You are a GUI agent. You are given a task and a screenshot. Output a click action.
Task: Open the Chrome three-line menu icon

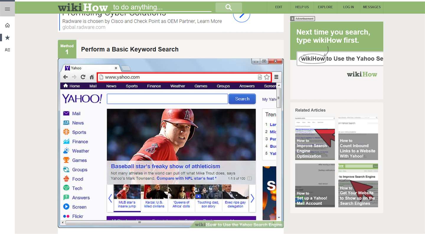[x=277, y=77]
